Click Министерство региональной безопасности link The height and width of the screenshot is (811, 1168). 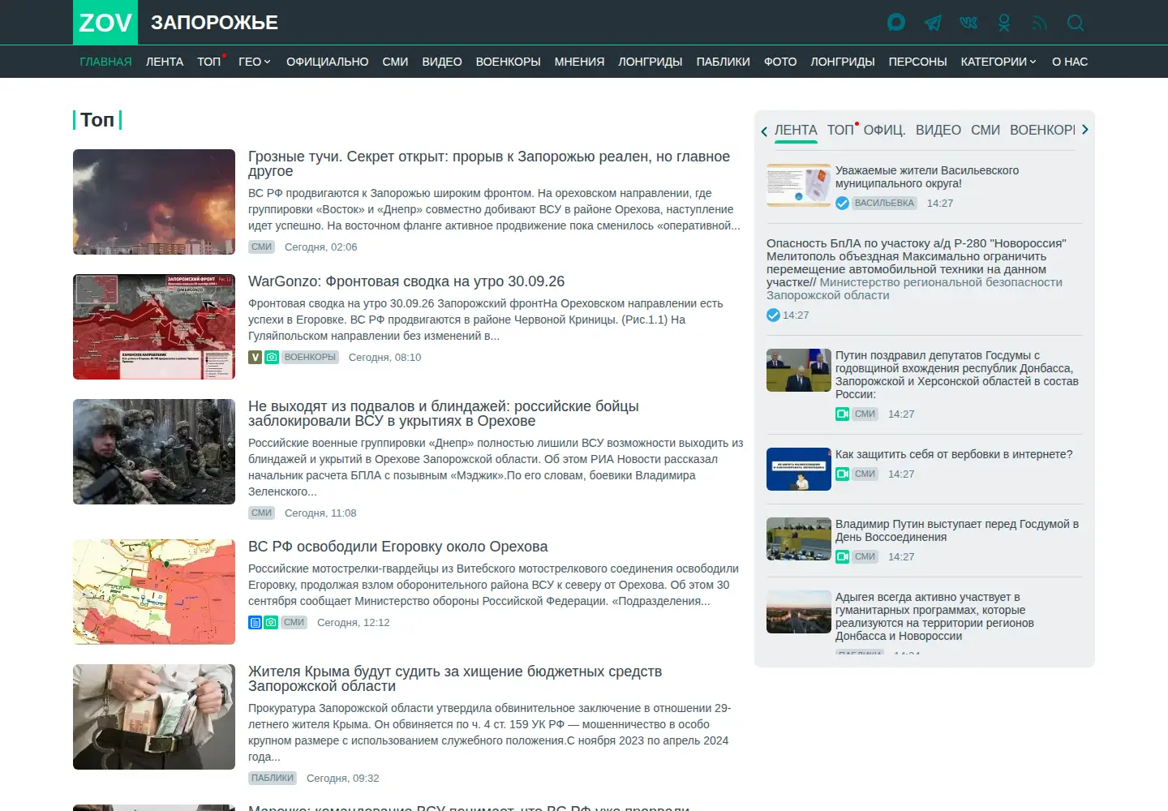914,289
